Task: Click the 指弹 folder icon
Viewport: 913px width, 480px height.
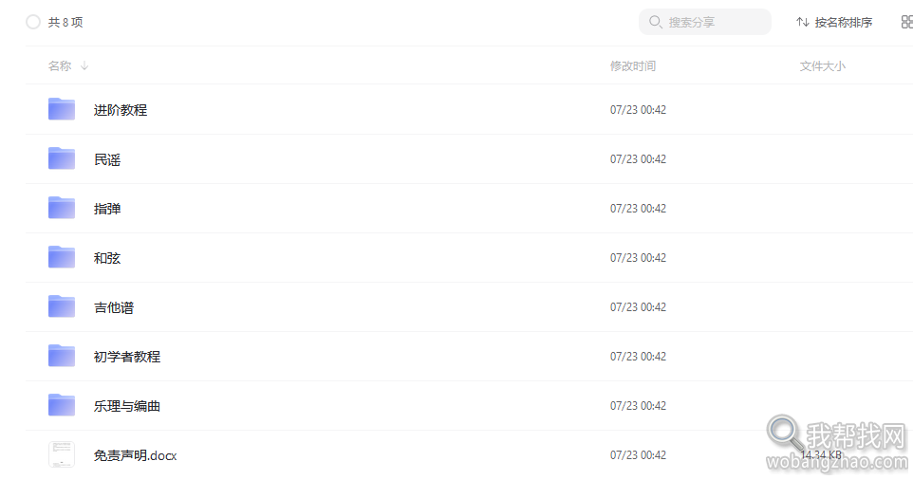Action: (x=62, y=208)
